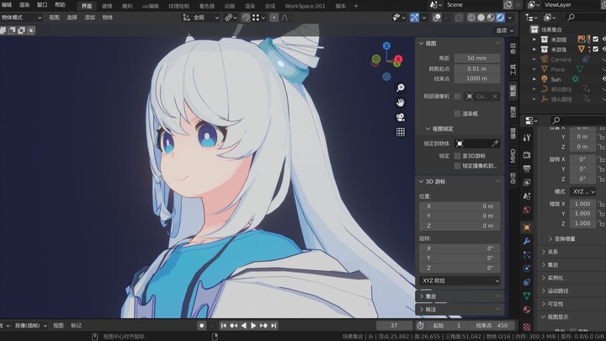
Task: Open the World properties tab icon
Action: click(x=526, y=210)
